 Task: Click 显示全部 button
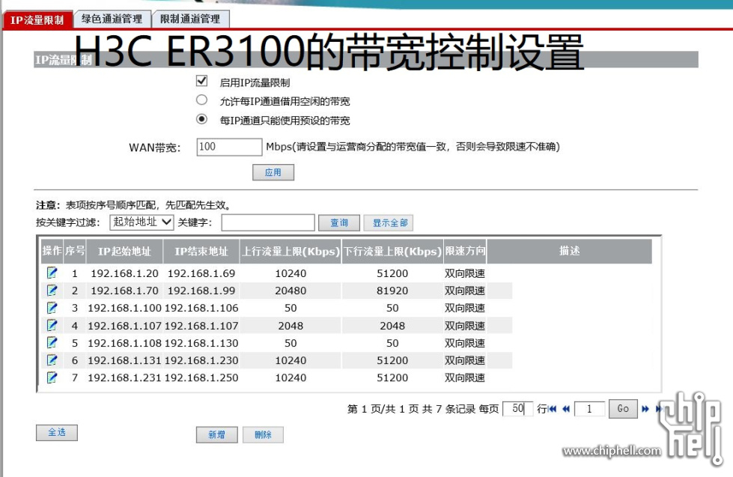click(390, 222)
